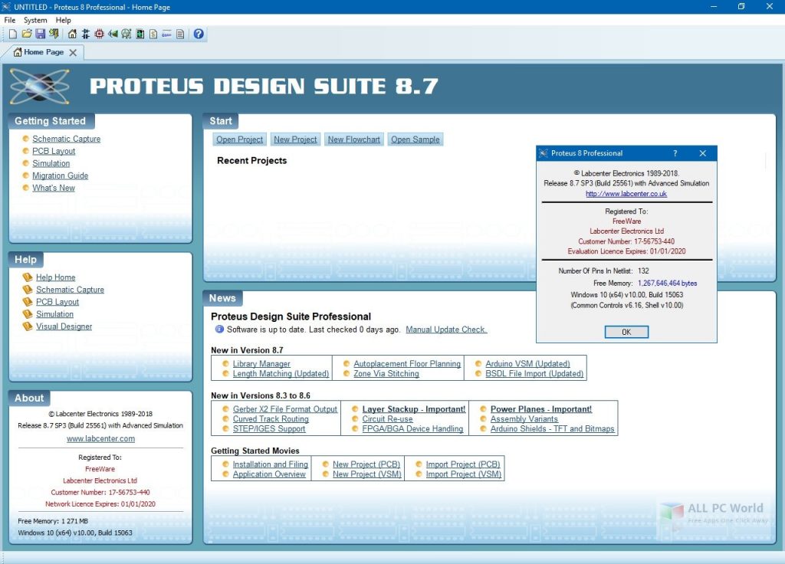Open PCB Layout via the red chip icon
The image size is (785, 564).
99,34
